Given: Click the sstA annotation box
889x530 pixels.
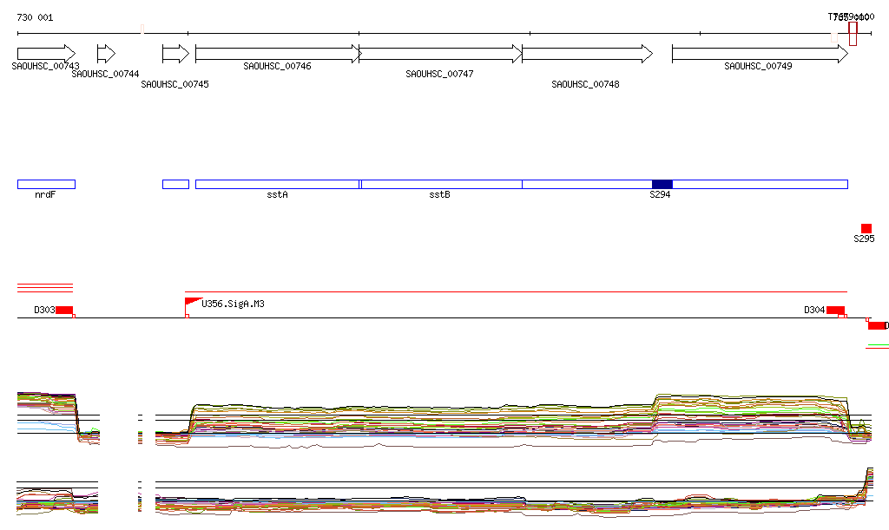Looking at the screenshot, I should 277,184.
